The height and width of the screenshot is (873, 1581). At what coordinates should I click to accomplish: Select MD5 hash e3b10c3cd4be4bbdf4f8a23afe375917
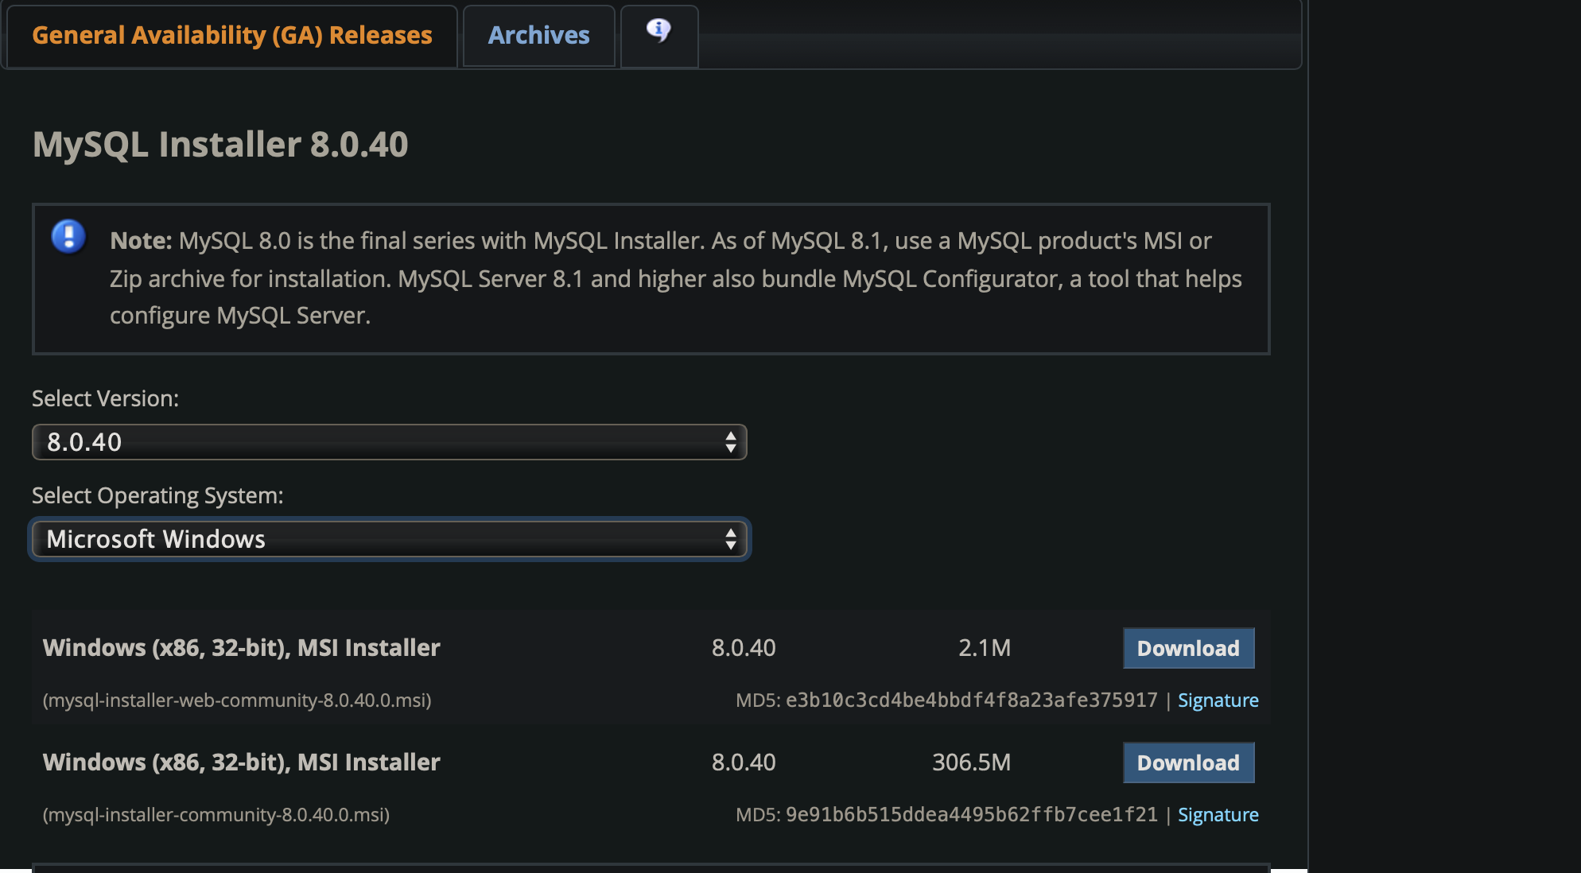(x=971, y=700)
